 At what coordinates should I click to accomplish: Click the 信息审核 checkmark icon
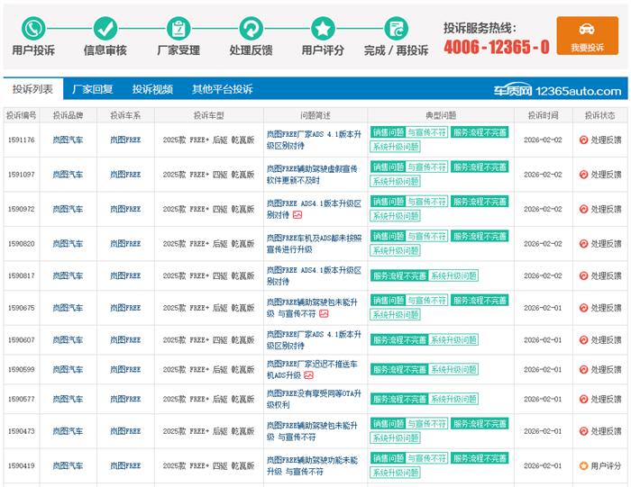click(105, 28)
